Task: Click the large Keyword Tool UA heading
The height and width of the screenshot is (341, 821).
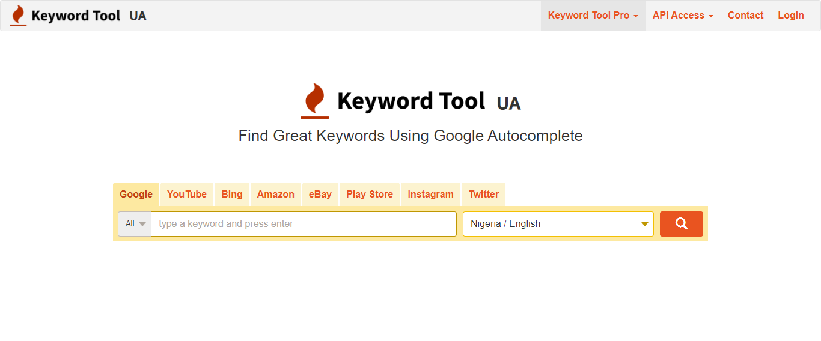Action: (429, 101)
